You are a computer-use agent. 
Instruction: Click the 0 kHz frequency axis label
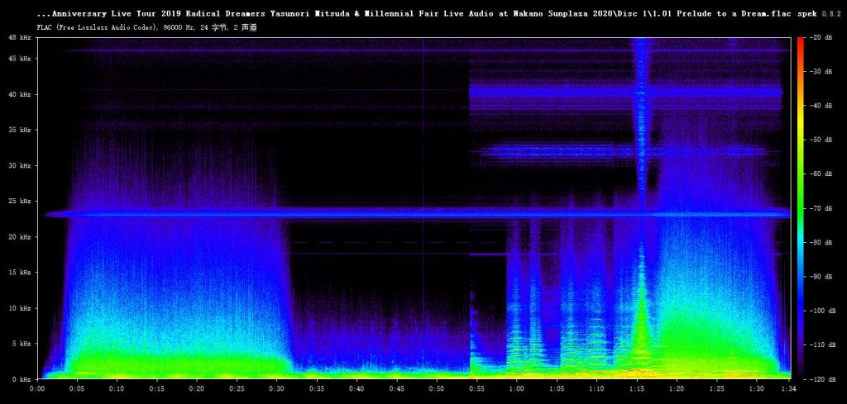pyautogui.click(x=21, y=379)
